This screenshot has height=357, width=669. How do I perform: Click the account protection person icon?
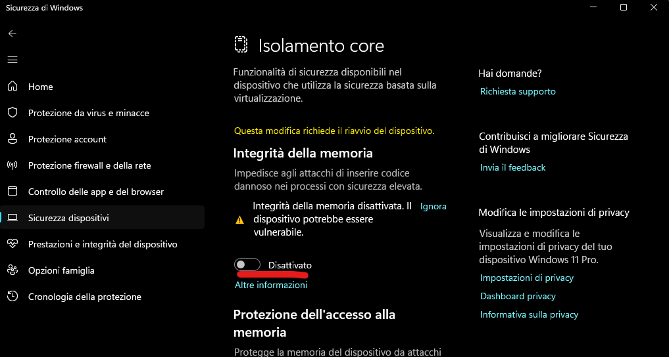tap(12, 139)
